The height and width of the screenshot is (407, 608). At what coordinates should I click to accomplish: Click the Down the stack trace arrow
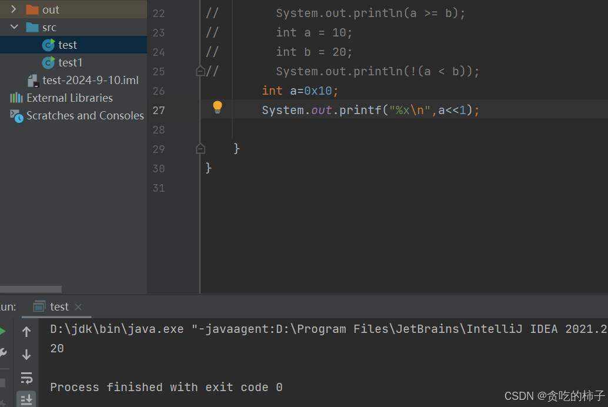pyautogui.click(x=26, y=354)
